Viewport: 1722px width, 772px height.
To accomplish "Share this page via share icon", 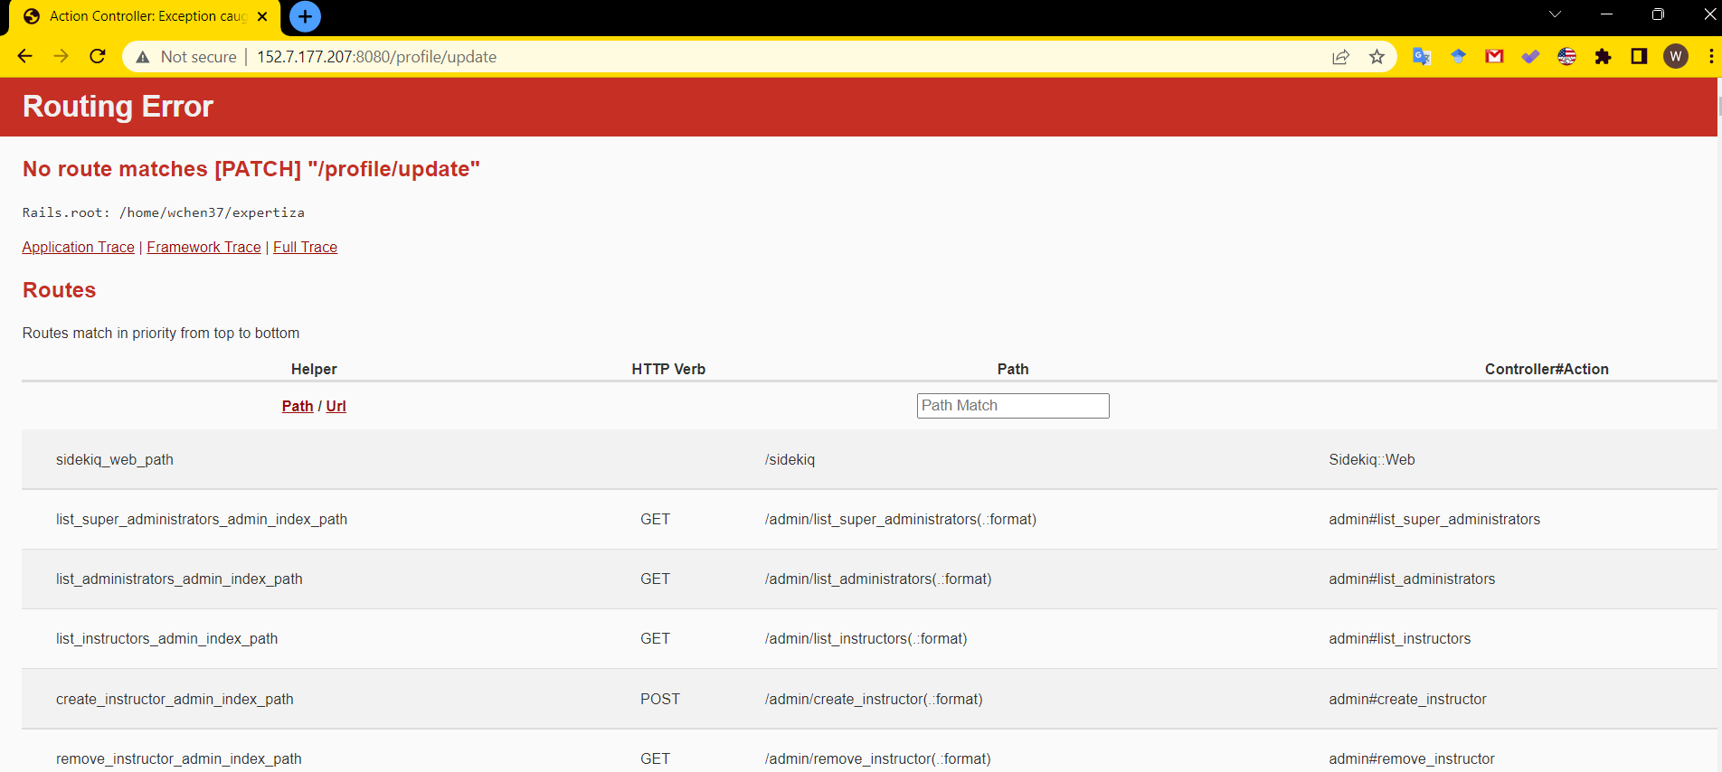I will pos(1340,57).
